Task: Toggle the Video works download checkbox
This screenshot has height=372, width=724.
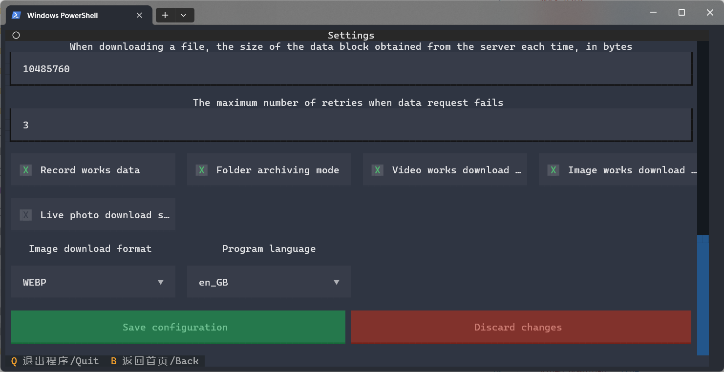Action: click(378, 170)
